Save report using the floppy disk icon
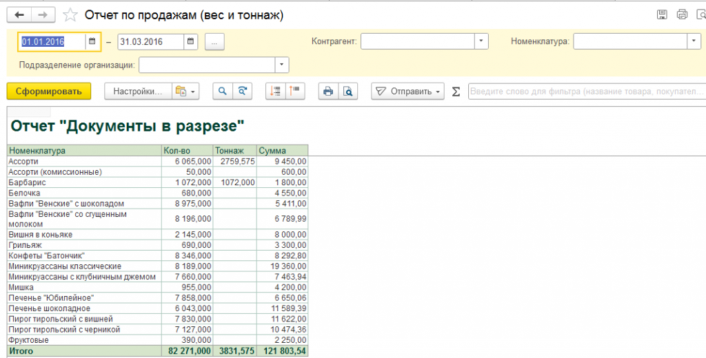 click(662, 14)
